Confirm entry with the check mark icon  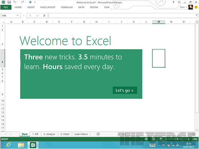(x=37, y=16)
